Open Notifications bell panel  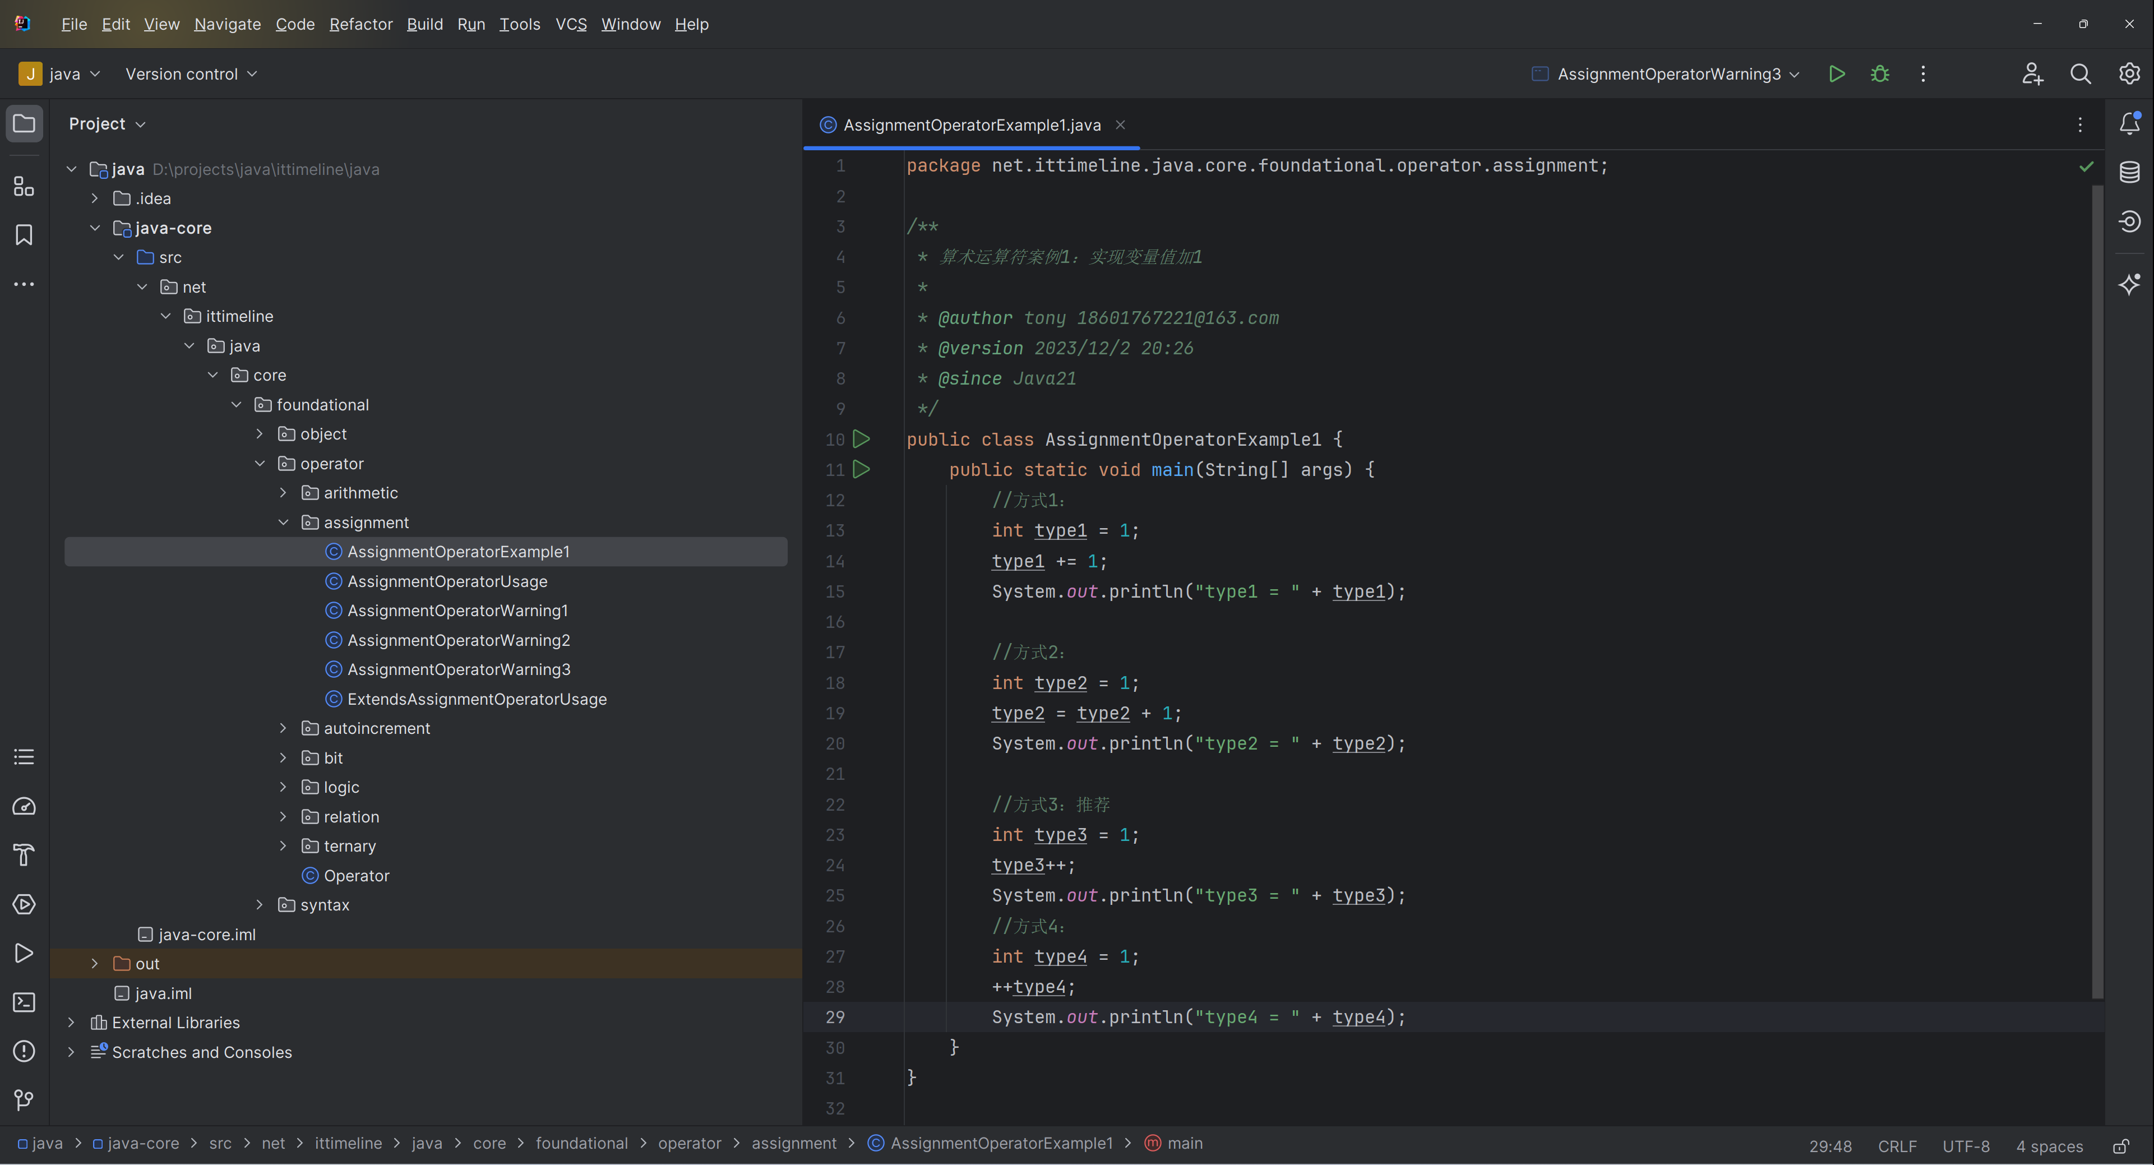click(x=2130, y=124)
